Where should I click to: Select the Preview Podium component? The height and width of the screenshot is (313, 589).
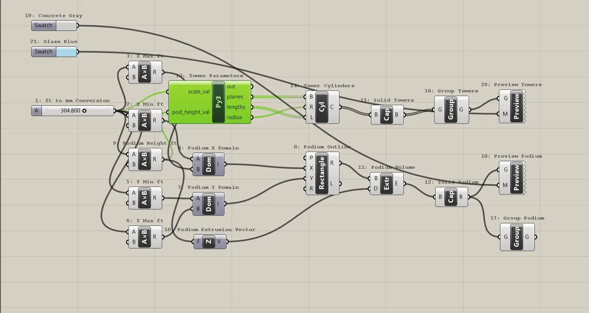pyautogui.click(x=517, y=178)
